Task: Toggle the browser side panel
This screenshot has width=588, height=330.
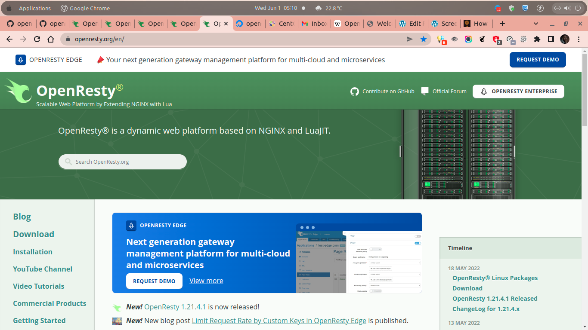Action: tap(551, 39)
